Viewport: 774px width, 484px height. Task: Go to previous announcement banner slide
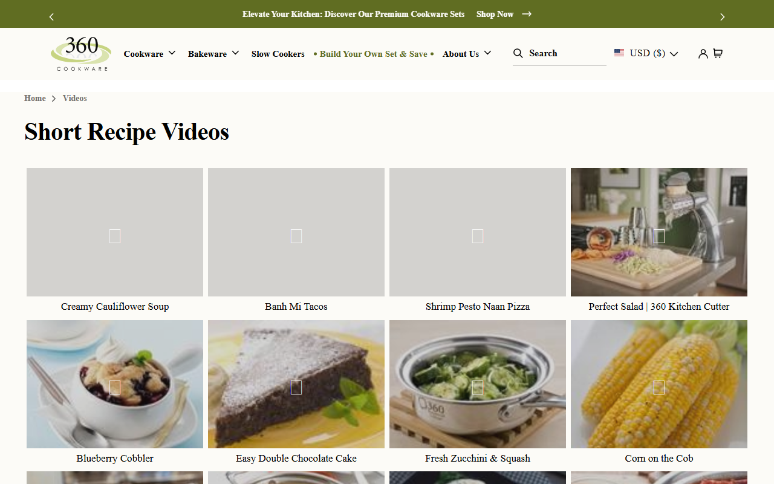(x=51, y=17)
